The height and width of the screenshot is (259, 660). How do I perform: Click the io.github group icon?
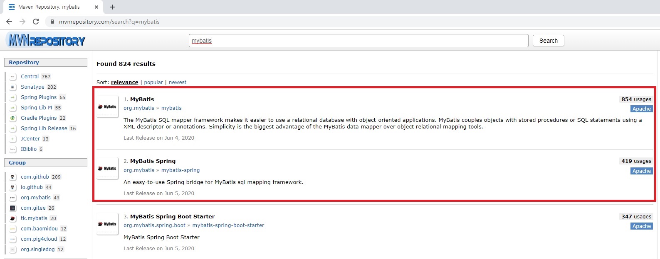[x=13, y=187]
